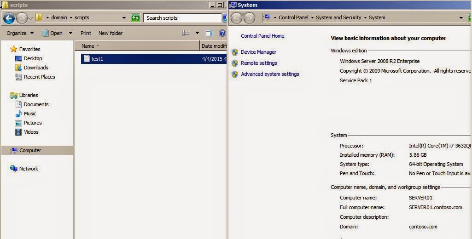Viewport: 472px width, 239px height.
Task: Open Help via question mark icon
Action: [222, 33]
